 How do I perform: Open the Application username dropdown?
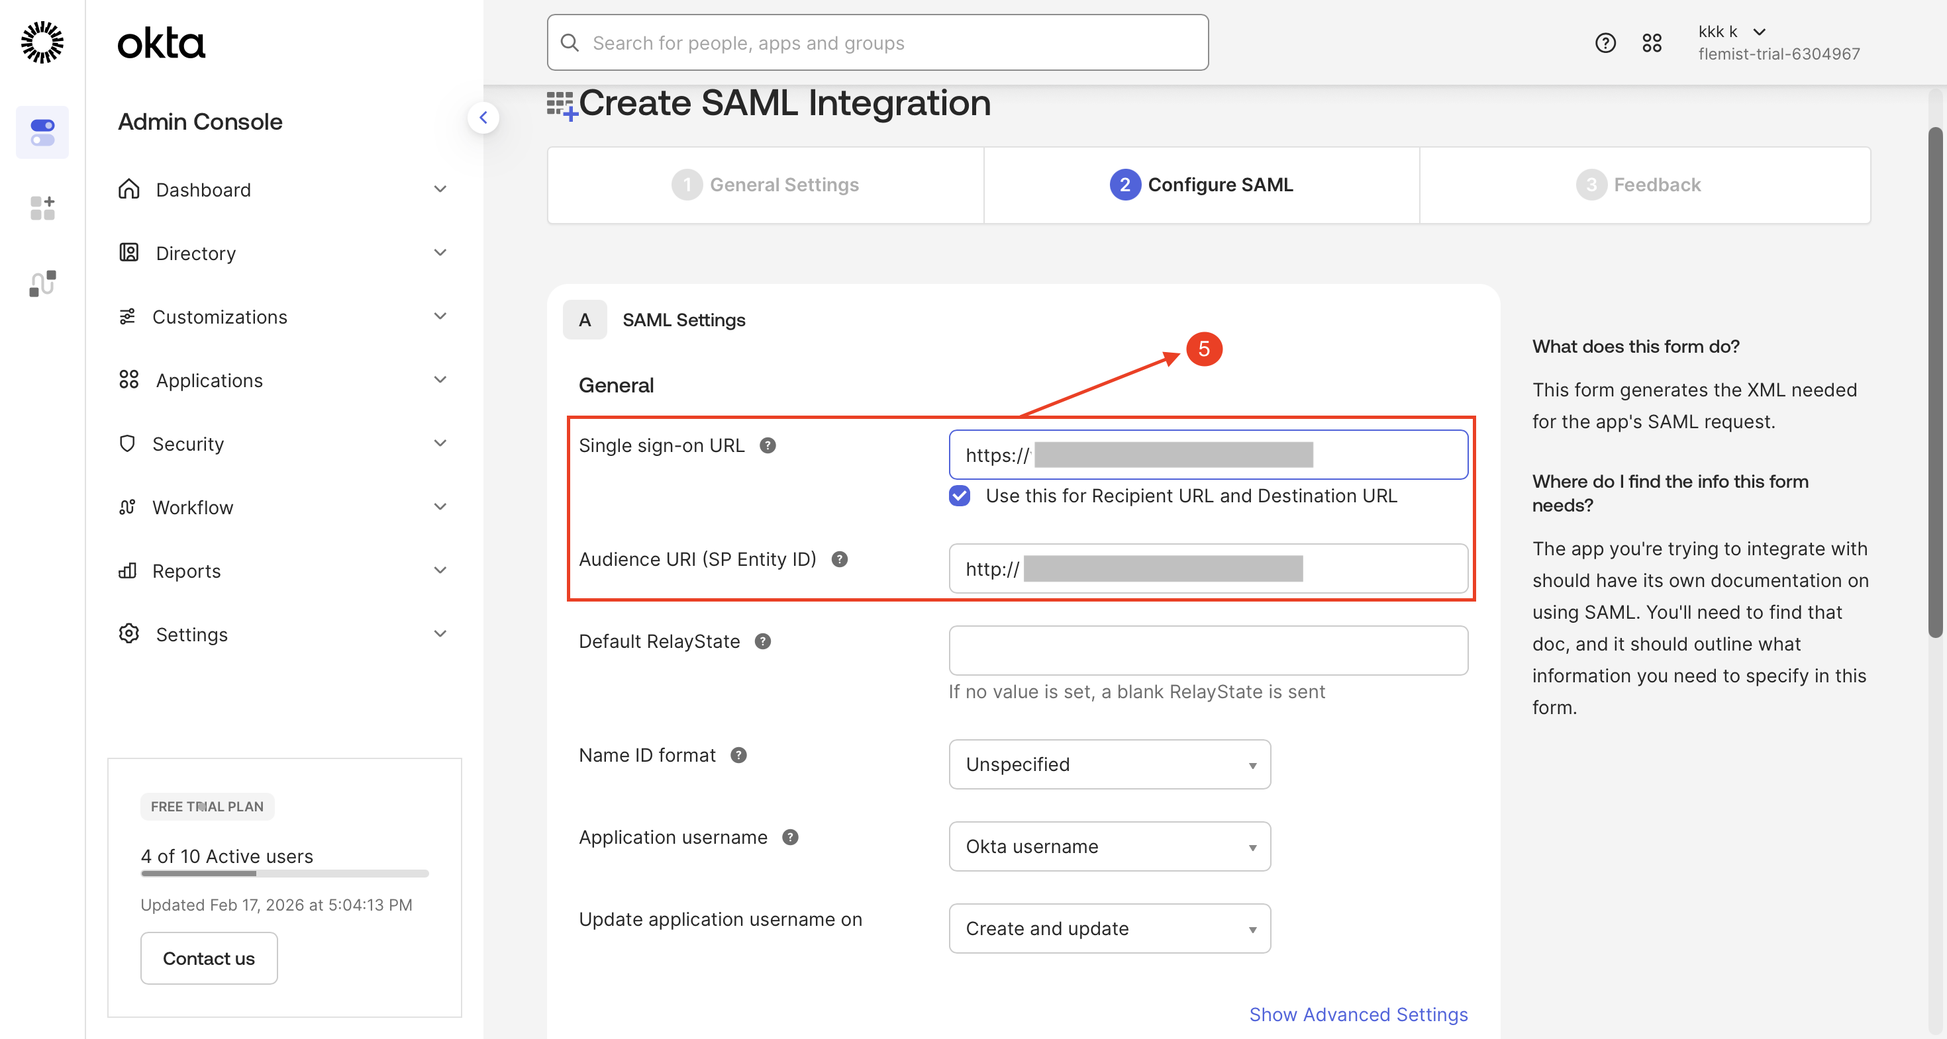pyautogui.click(x=1109, y=846)
